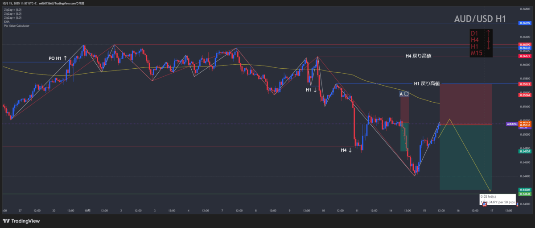Select the large green take-profit zone
The height and width of the screenshot is (228, 535).
[x=465, y=157]
